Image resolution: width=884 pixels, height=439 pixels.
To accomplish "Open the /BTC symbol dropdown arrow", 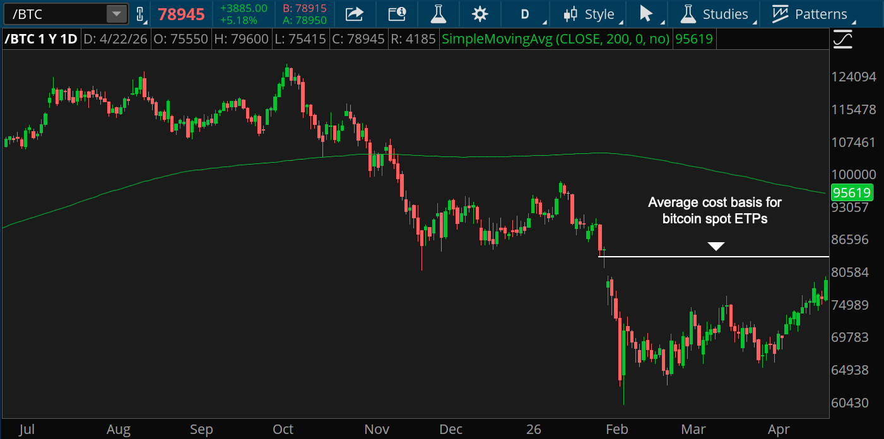I will 116,14.
